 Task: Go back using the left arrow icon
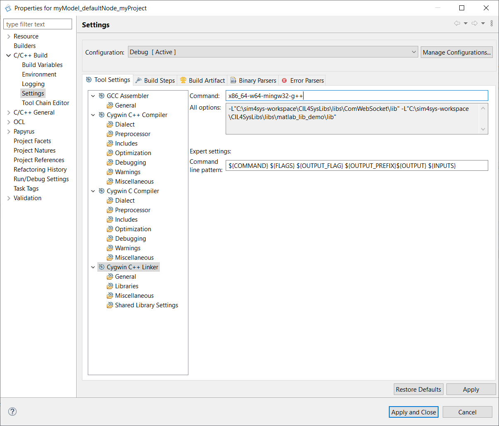pyautogui.click(x=457, y=23)
